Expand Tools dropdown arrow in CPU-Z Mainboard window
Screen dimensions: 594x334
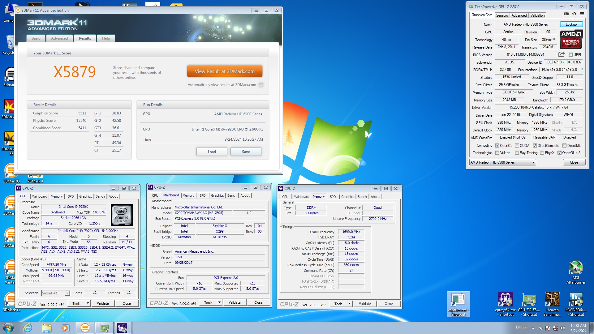coord(220,302)
